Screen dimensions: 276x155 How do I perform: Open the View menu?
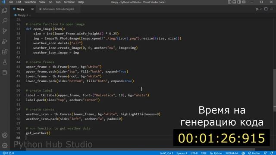[x=42, y=2]
